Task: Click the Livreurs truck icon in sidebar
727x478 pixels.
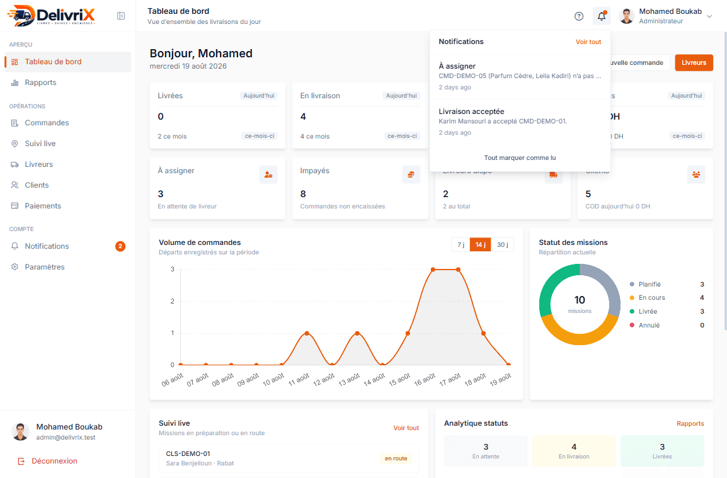Action: click(15, 164)
